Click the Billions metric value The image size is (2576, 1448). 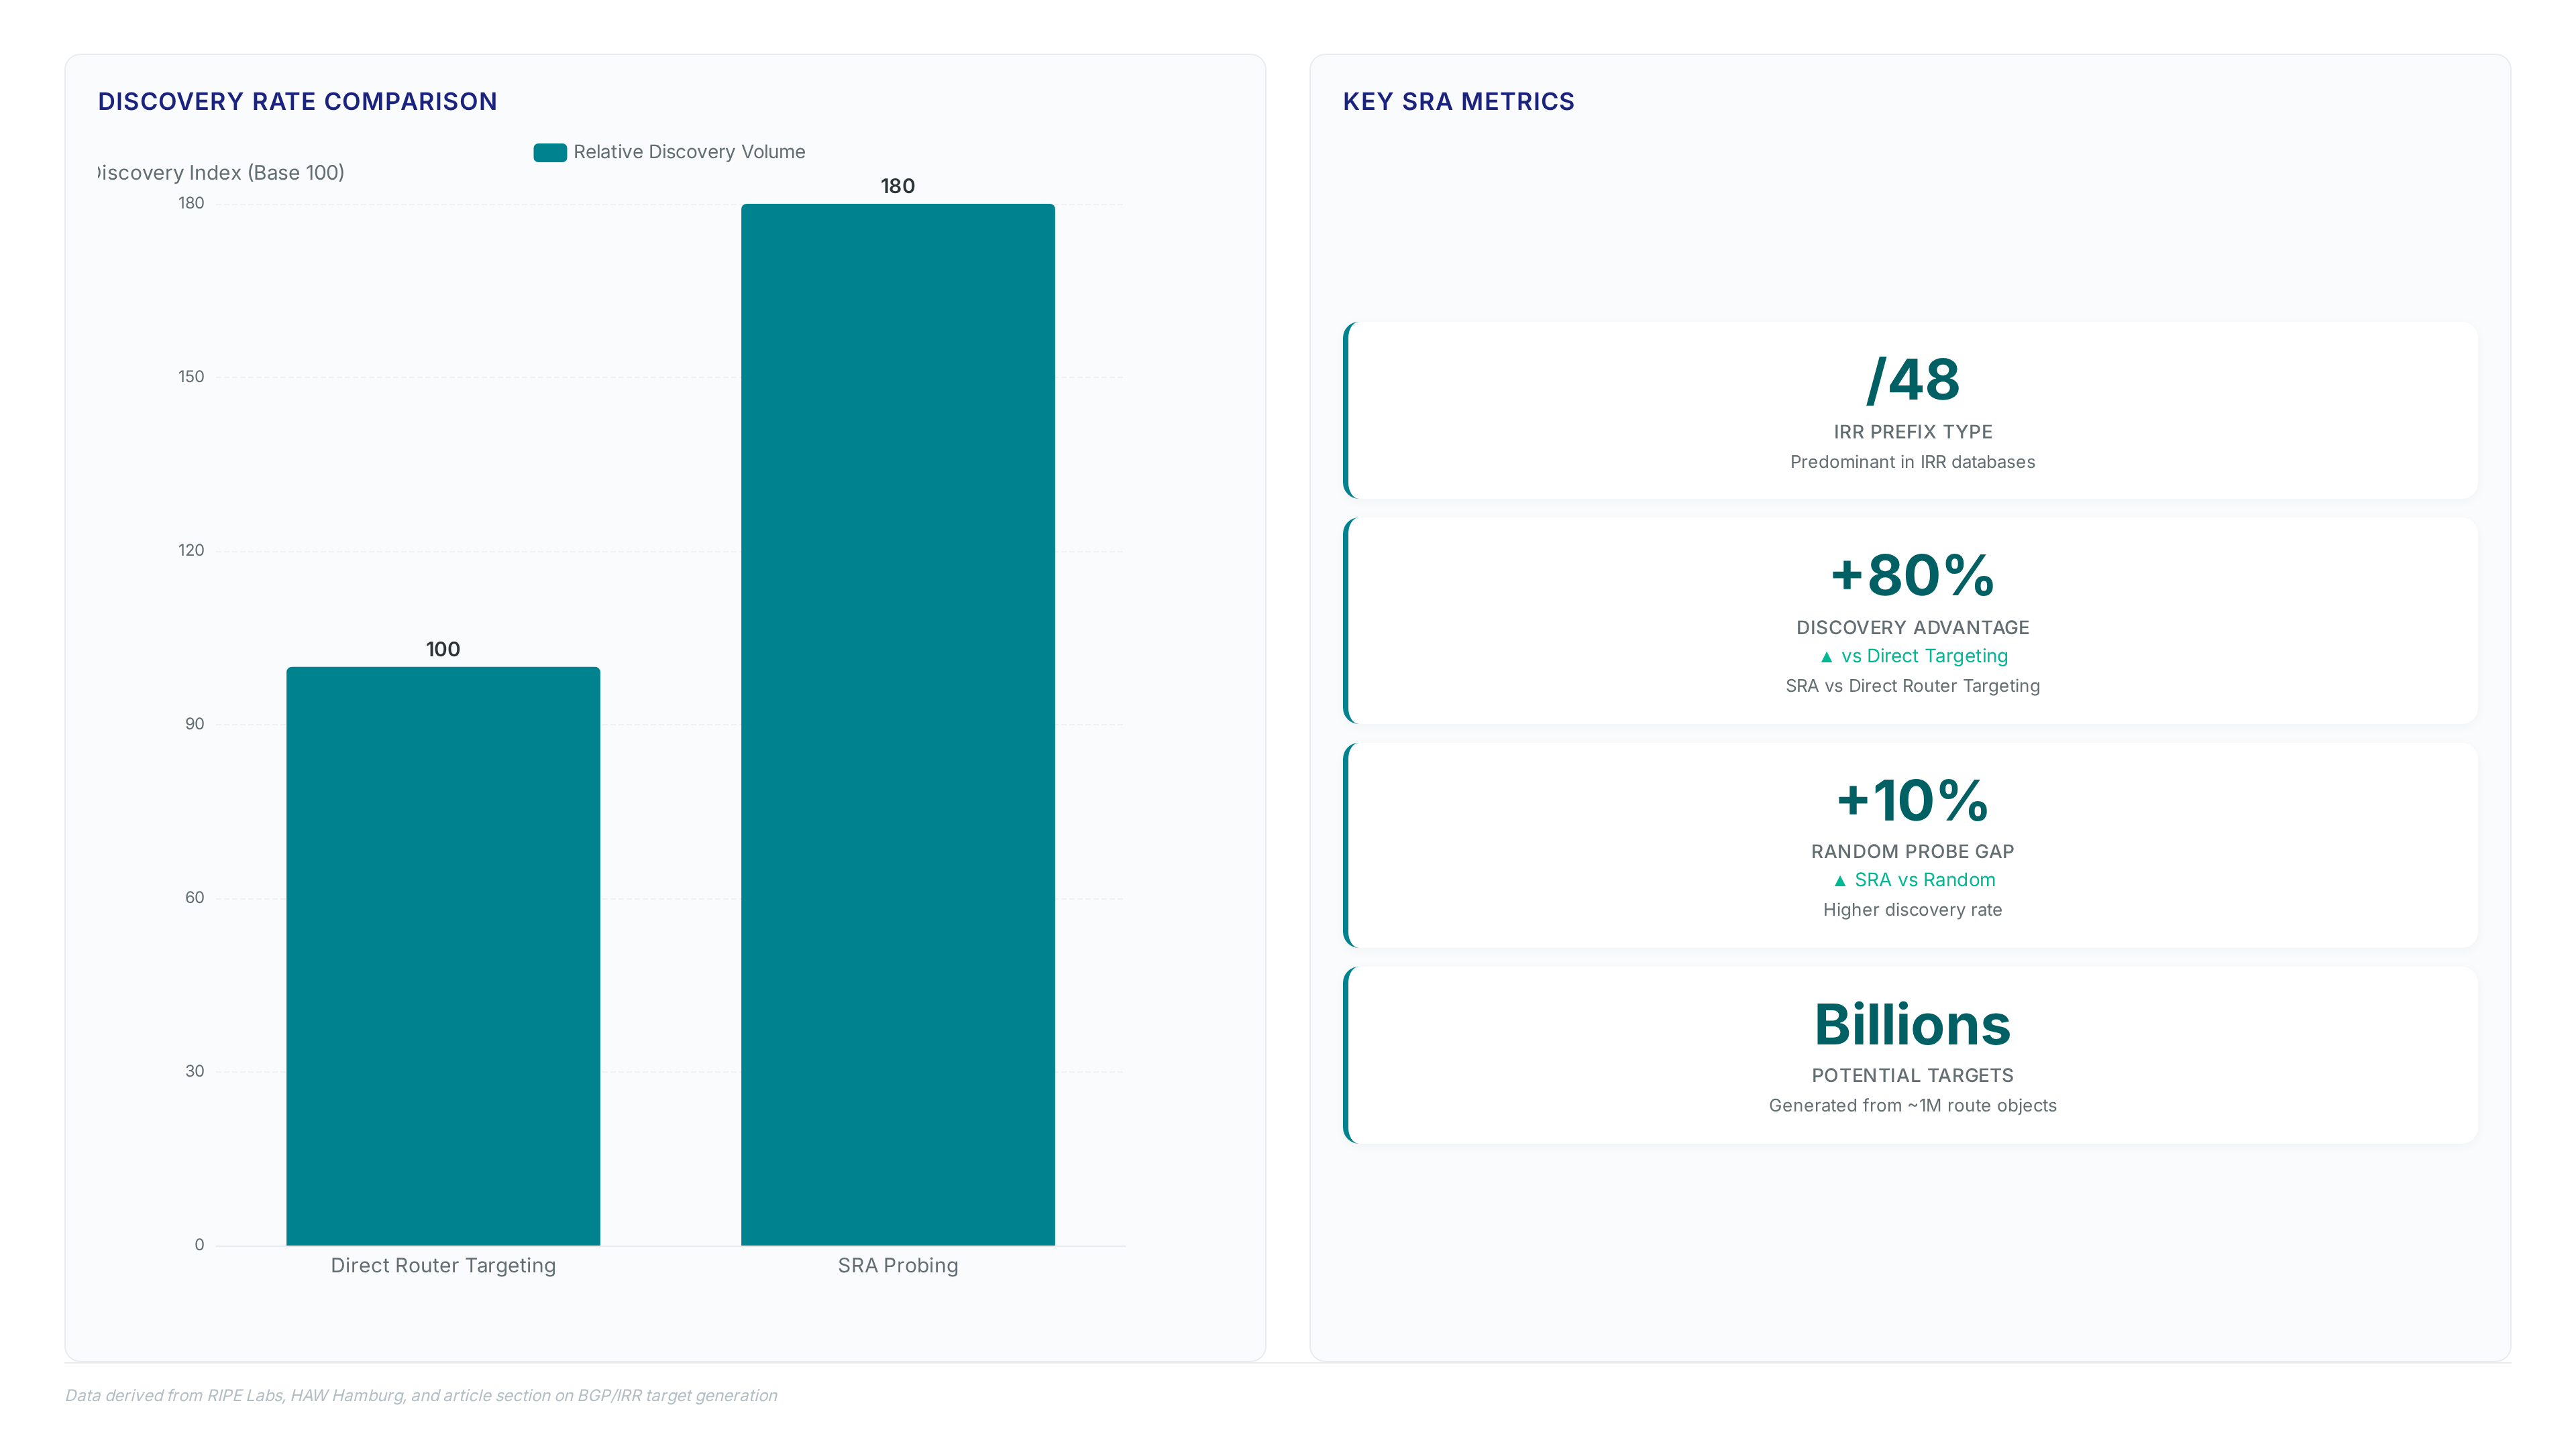(x=1912, y=1024)
